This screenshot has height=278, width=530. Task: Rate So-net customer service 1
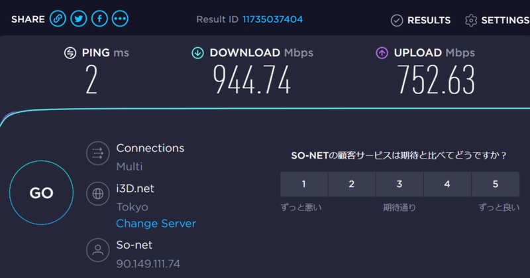pos(303,184)
